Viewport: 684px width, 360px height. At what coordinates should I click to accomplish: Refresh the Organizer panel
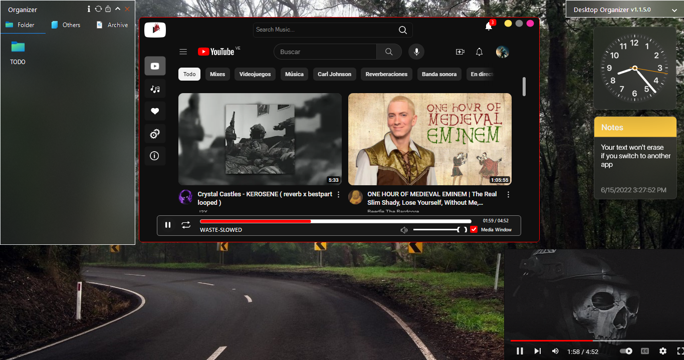point(98,9)
